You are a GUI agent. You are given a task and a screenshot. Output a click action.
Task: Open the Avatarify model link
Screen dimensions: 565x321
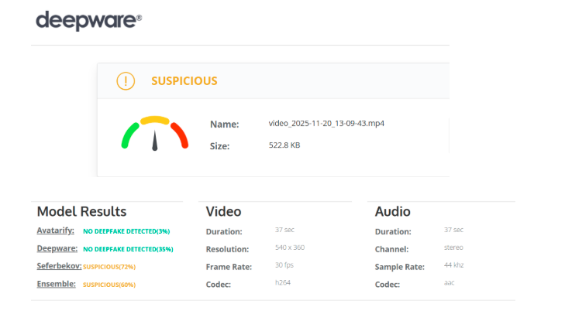[x=56, y=231]
